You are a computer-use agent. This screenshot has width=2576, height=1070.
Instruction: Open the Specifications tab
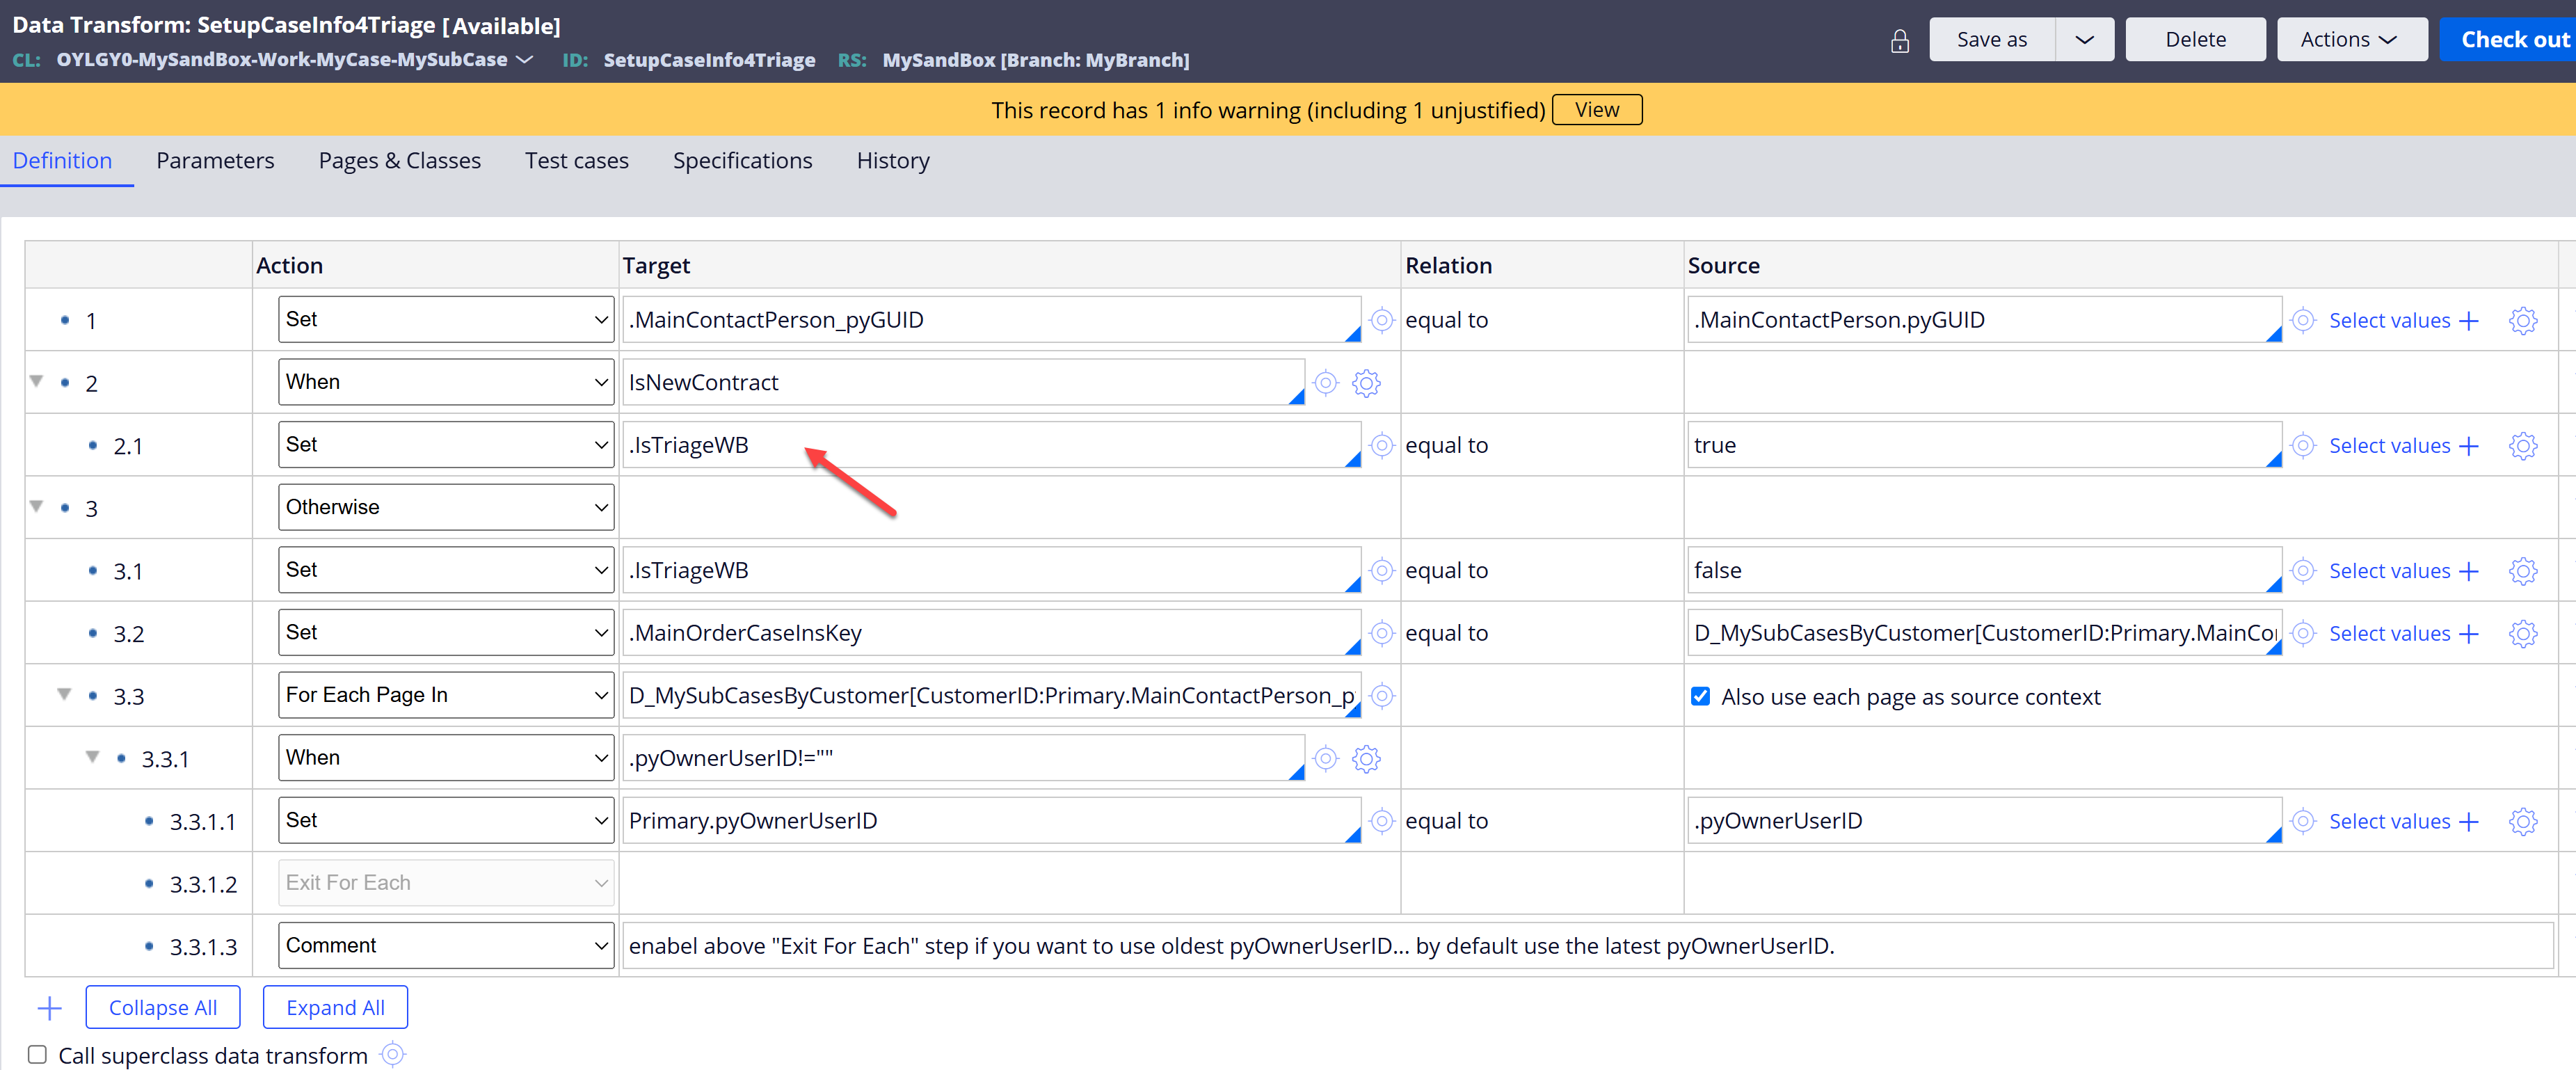(742, 161)
